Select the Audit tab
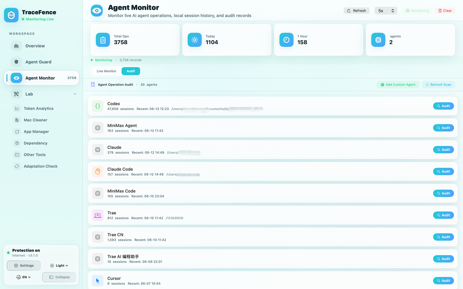 (x=131, y=71)
